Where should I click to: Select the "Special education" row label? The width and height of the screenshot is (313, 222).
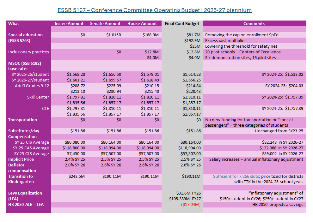pos(25,35)
